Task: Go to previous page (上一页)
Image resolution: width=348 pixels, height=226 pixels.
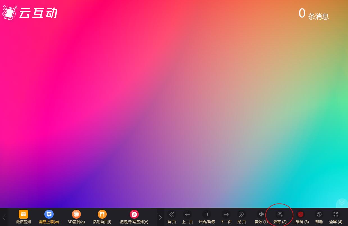Action: (187, 214)
